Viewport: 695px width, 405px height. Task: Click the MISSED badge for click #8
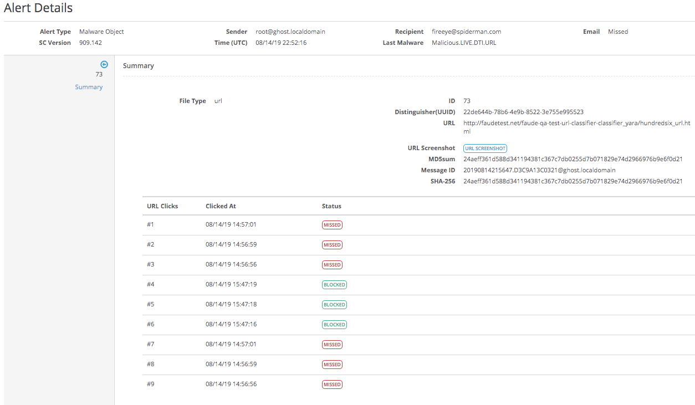333,365
